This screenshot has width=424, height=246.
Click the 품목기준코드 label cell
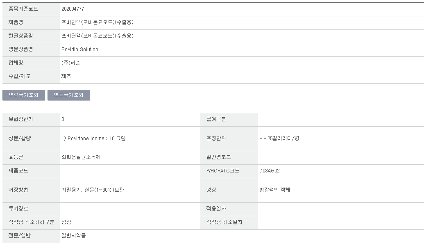coord(31,9)
